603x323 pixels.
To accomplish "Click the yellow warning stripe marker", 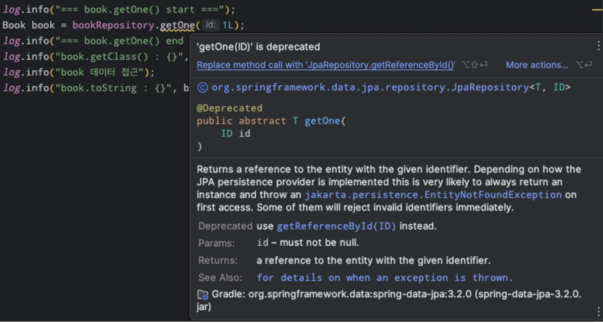I will [x=597, y=10].
